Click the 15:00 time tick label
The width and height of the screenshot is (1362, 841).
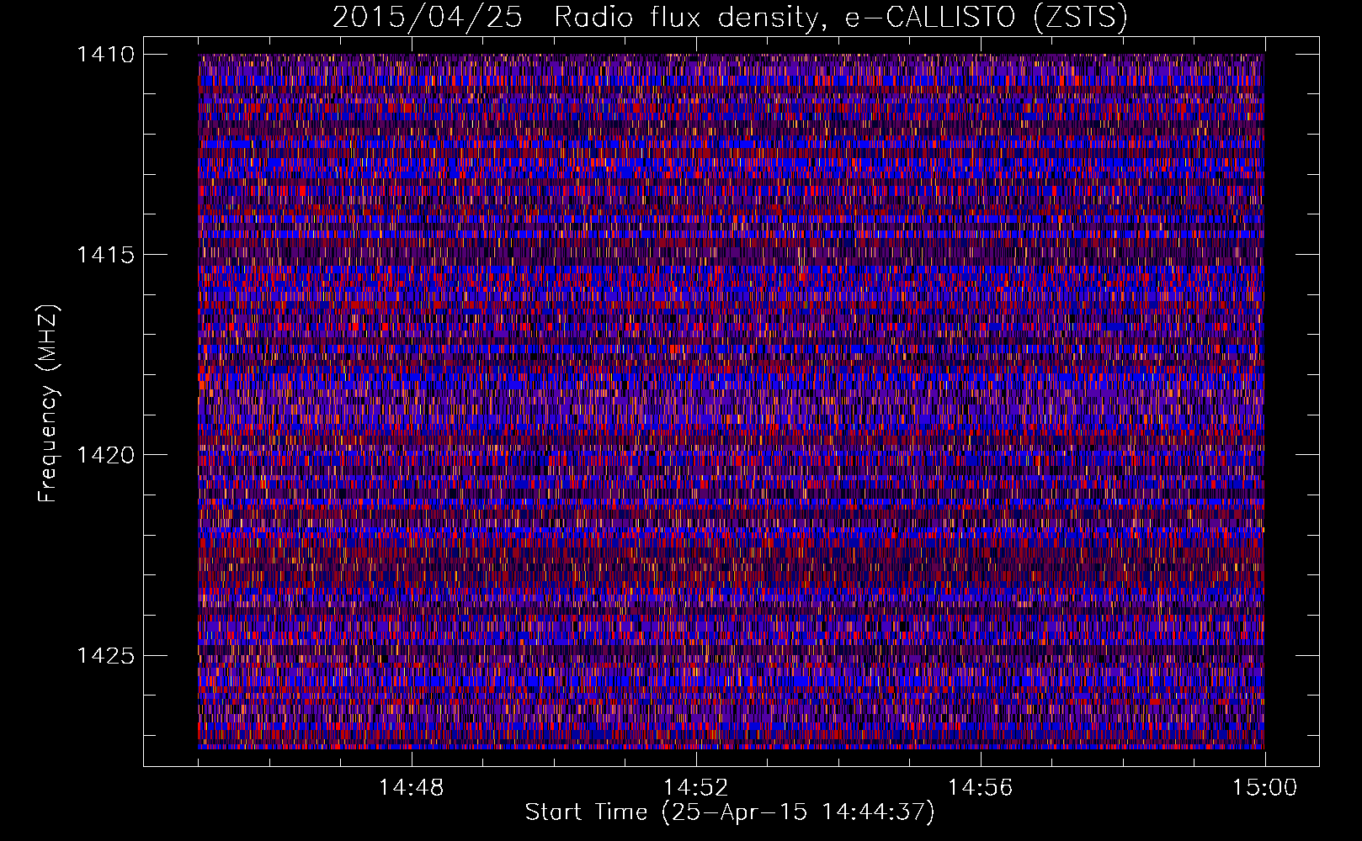click(1264, 788)
